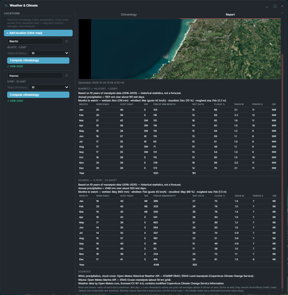Click Biarritz March gust value 42
The width and height of the screenshot is (288, 295).
(x=122, y=120)
